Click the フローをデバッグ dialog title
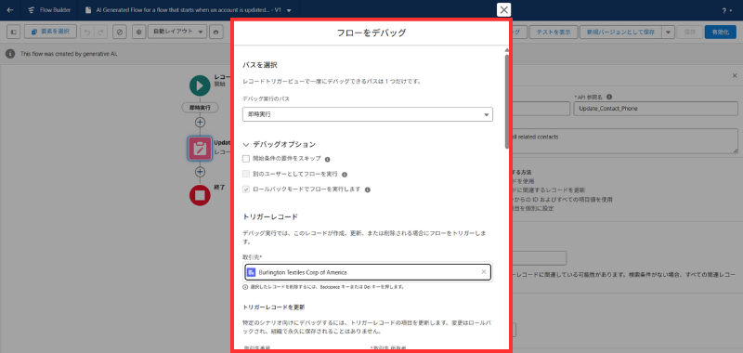Viewport: 743px width, 353px height. coord(371,33)
